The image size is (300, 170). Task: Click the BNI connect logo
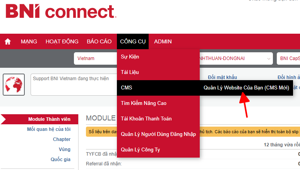(61, 12)
